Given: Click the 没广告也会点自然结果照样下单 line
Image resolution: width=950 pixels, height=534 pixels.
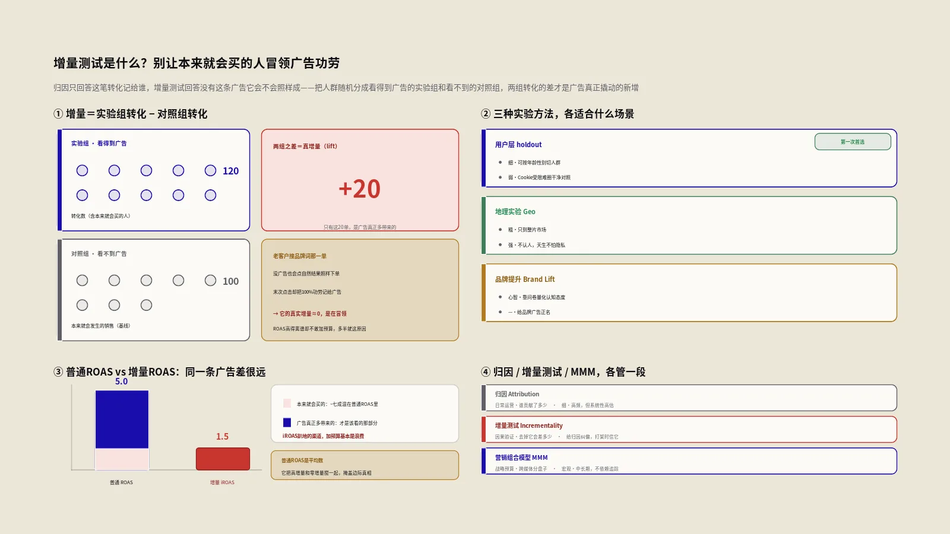Looking at the screenshot, I should [x=306, y=274].
